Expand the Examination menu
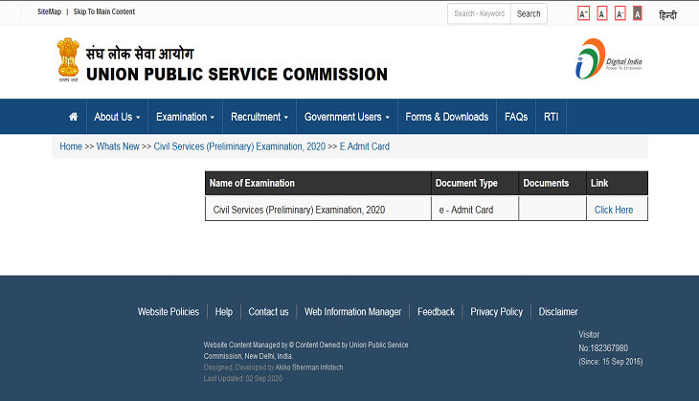 tap(185, 117)
